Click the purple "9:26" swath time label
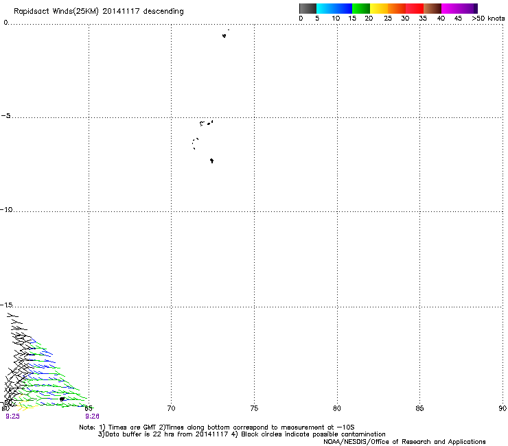Screen dimensions: 508x446 coord(93,416)
